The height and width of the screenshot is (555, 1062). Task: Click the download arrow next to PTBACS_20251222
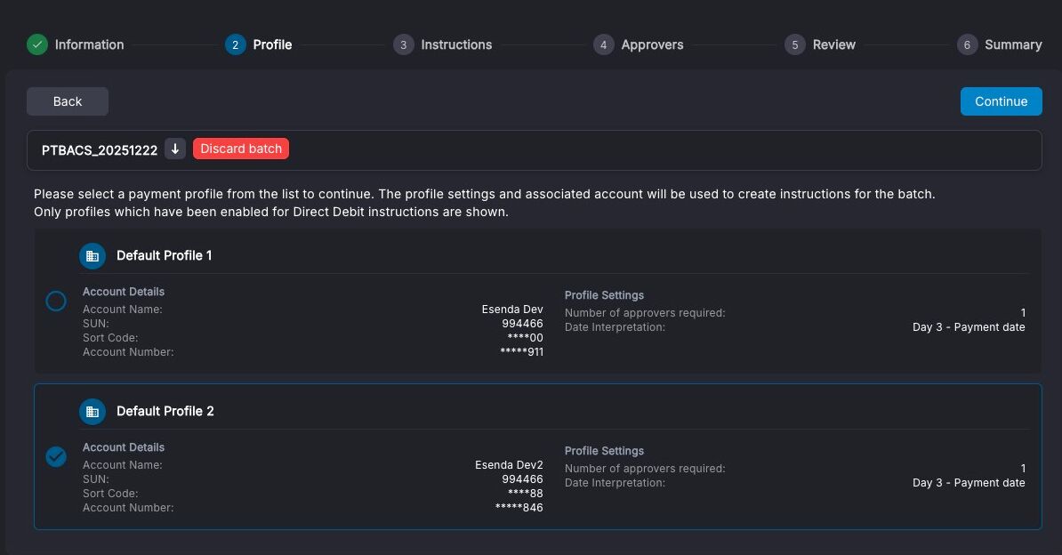tap(174, 149)
